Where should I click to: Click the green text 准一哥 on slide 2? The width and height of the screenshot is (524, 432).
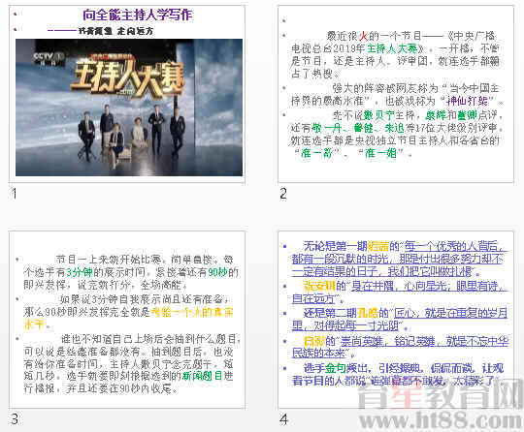[315, 153]
